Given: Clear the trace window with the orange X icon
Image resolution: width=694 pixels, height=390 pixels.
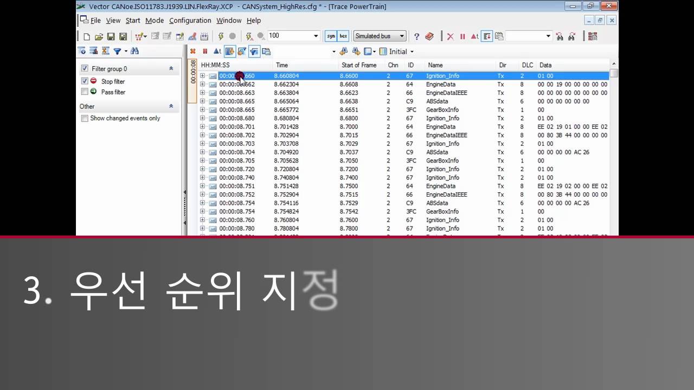Looking at the screenshot, I should (192, 51).
